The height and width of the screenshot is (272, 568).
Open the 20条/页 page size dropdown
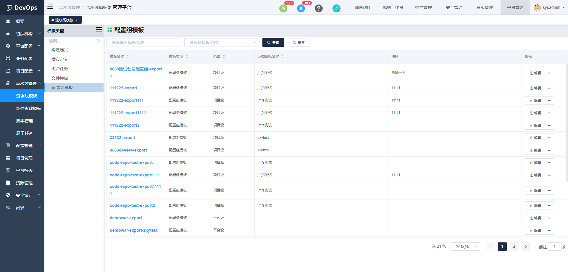(465, 247)
